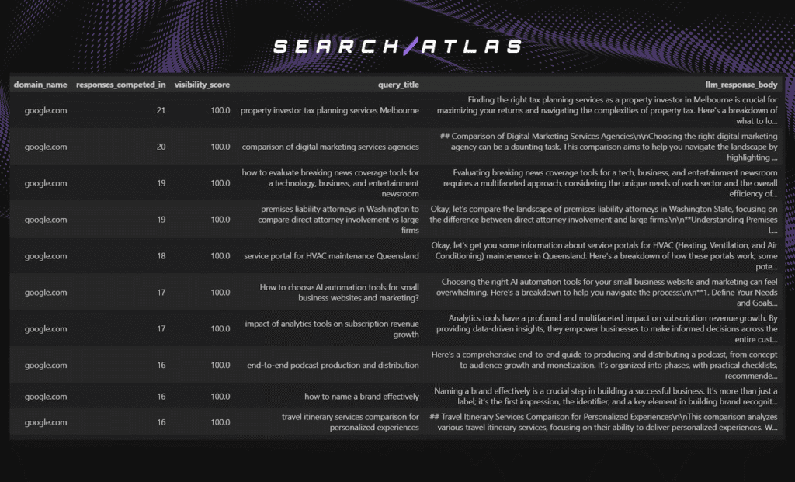The image size is (795, 482).
Task: Open the HVAC maintenance Queensland service portal query
Action: click(331, 256)
